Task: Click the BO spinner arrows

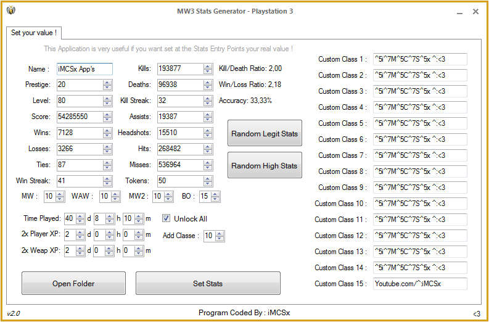Action: click(x=215, y=197)
